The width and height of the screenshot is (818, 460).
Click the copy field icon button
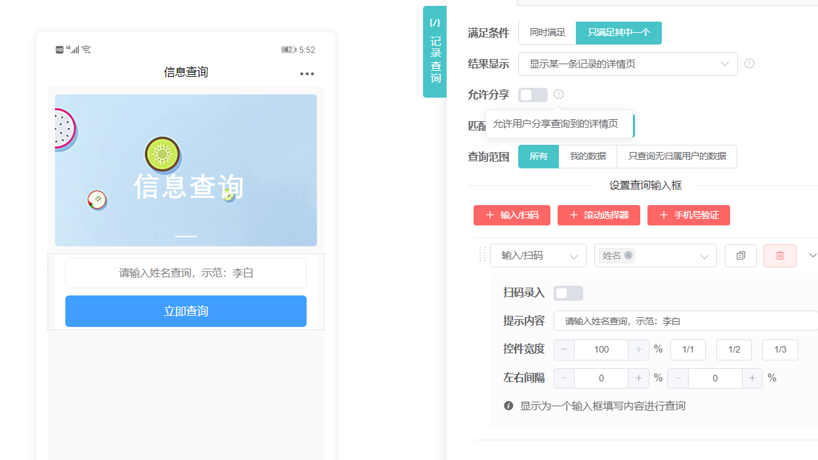tap(741, 256)
